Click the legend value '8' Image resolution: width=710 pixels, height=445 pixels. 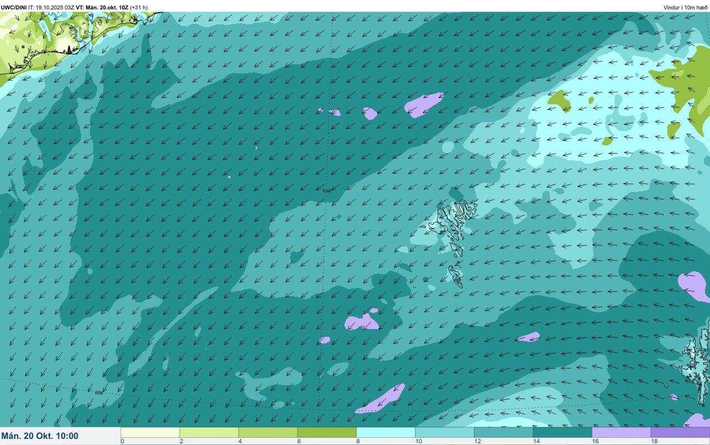[358, 441]
